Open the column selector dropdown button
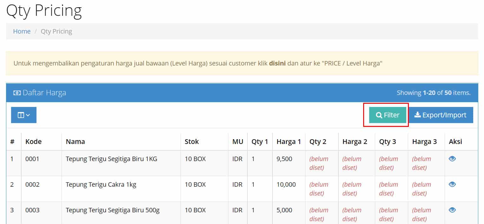 24,115
